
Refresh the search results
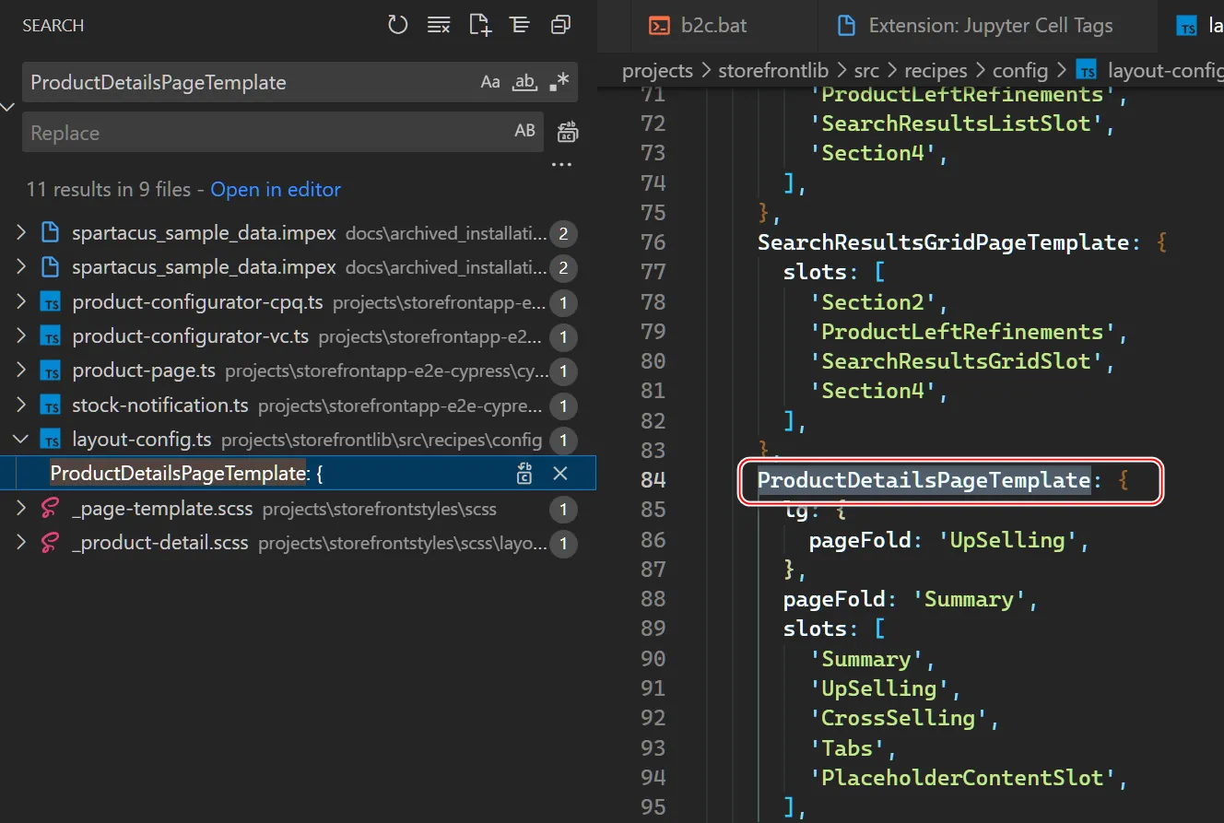point(397,26)
